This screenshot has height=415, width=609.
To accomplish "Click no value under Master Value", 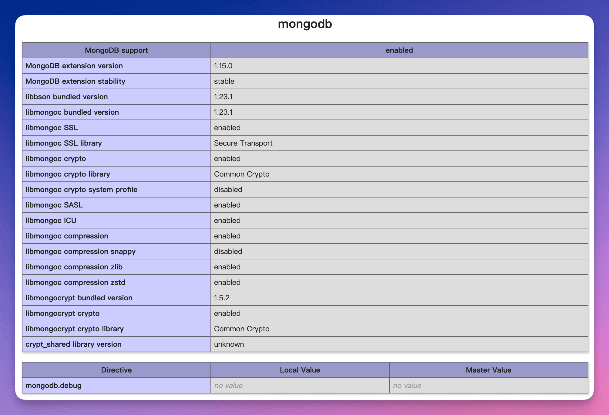I will pyautogui.click(x=407, y=386).
